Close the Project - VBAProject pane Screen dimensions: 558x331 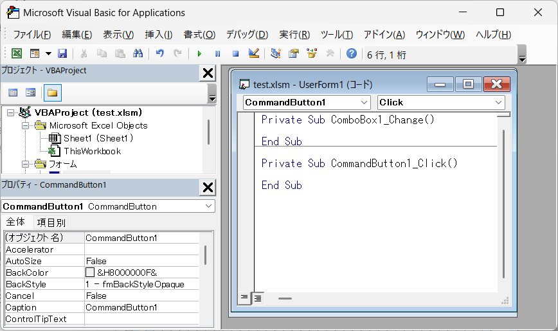(208, 73)
